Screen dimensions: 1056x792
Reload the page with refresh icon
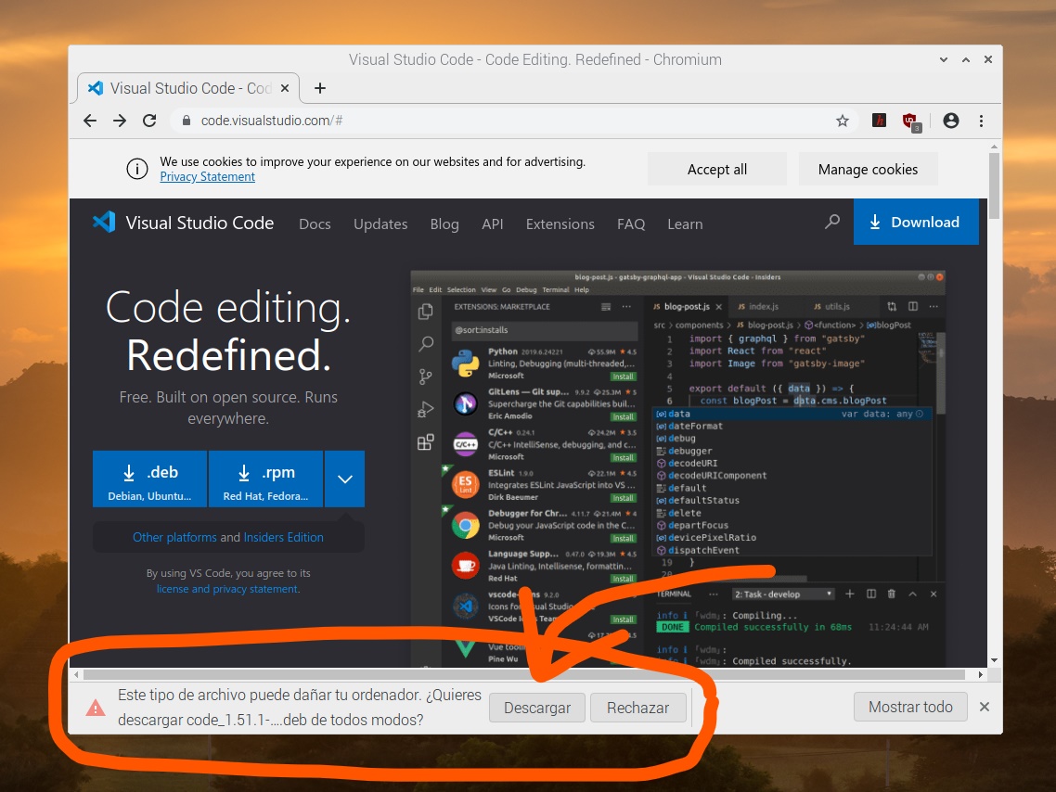[x=149, y=121]
